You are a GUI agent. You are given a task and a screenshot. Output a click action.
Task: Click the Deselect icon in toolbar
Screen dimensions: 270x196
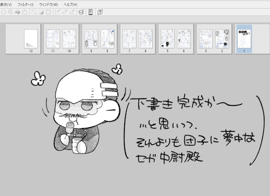[x=34, y=12]
